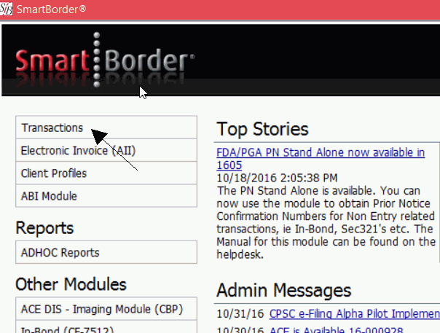Click the Admin Messages heading
Viewport: 440px width, 333px height.
click(283, 290)
